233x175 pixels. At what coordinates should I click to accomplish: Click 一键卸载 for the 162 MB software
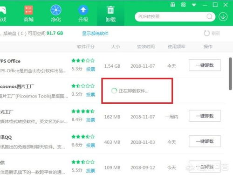pyautogui.click(x=205, y=116)
